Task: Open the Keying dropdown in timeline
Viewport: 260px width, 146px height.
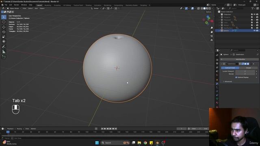Action: (20, 129)
